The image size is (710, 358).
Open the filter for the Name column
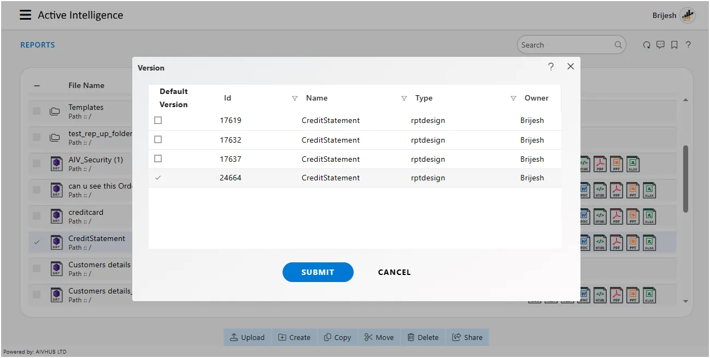[404, 98]
